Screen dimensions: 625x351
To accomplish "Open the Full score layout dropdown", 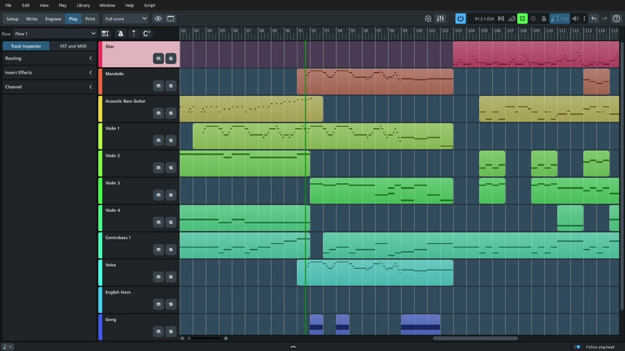I will point(125,19).
